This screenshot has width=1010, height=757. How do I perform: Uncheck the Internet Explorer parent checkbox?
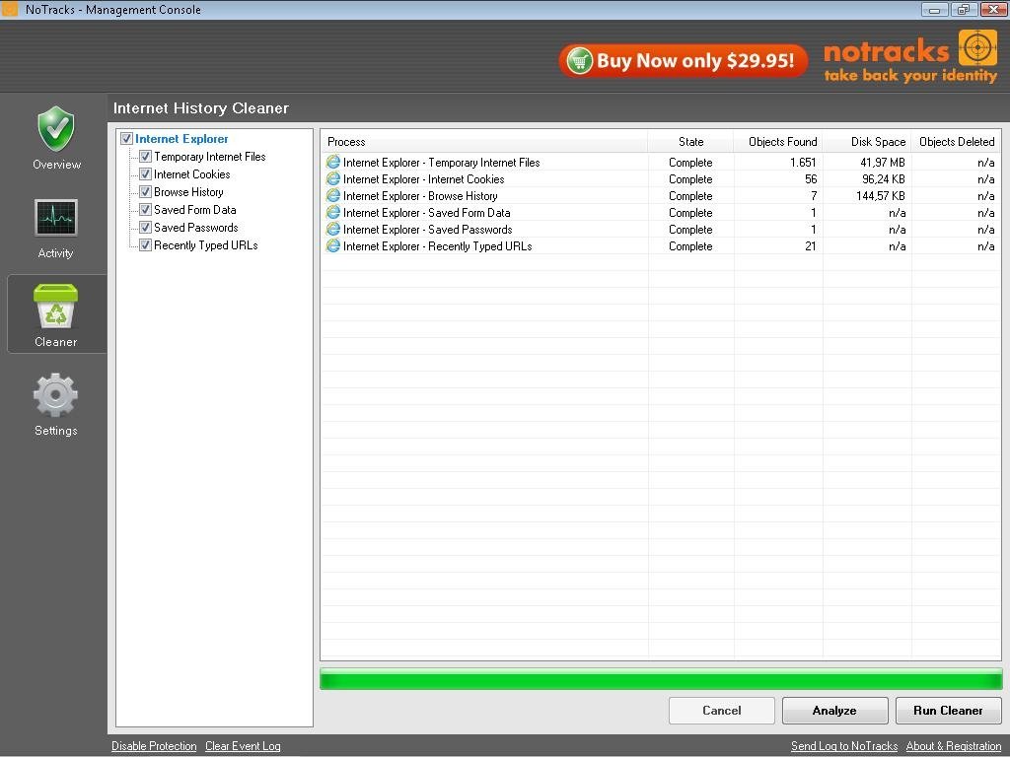coord(127,138)
